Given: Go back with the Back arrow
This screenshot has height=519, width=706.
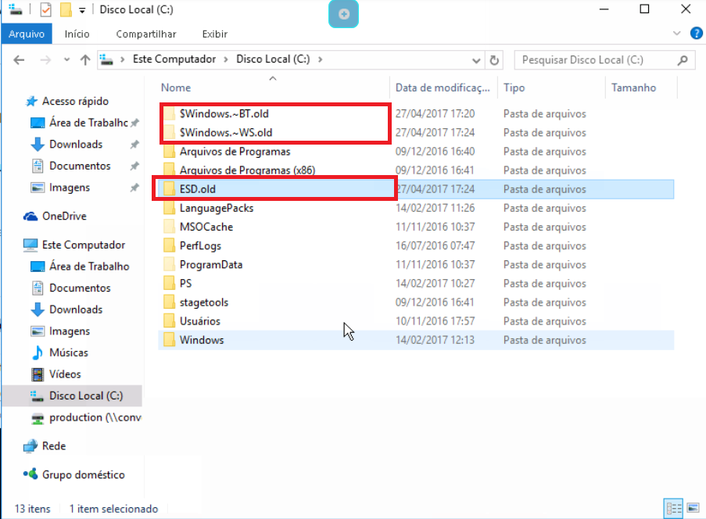Looking at the screenshot, I should coord(19,60).
